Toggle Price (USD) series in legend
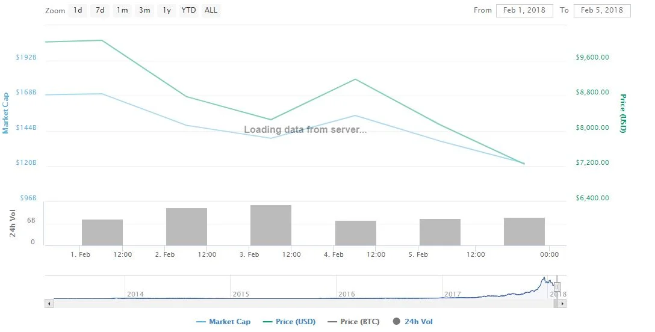 tap(290, 322)
